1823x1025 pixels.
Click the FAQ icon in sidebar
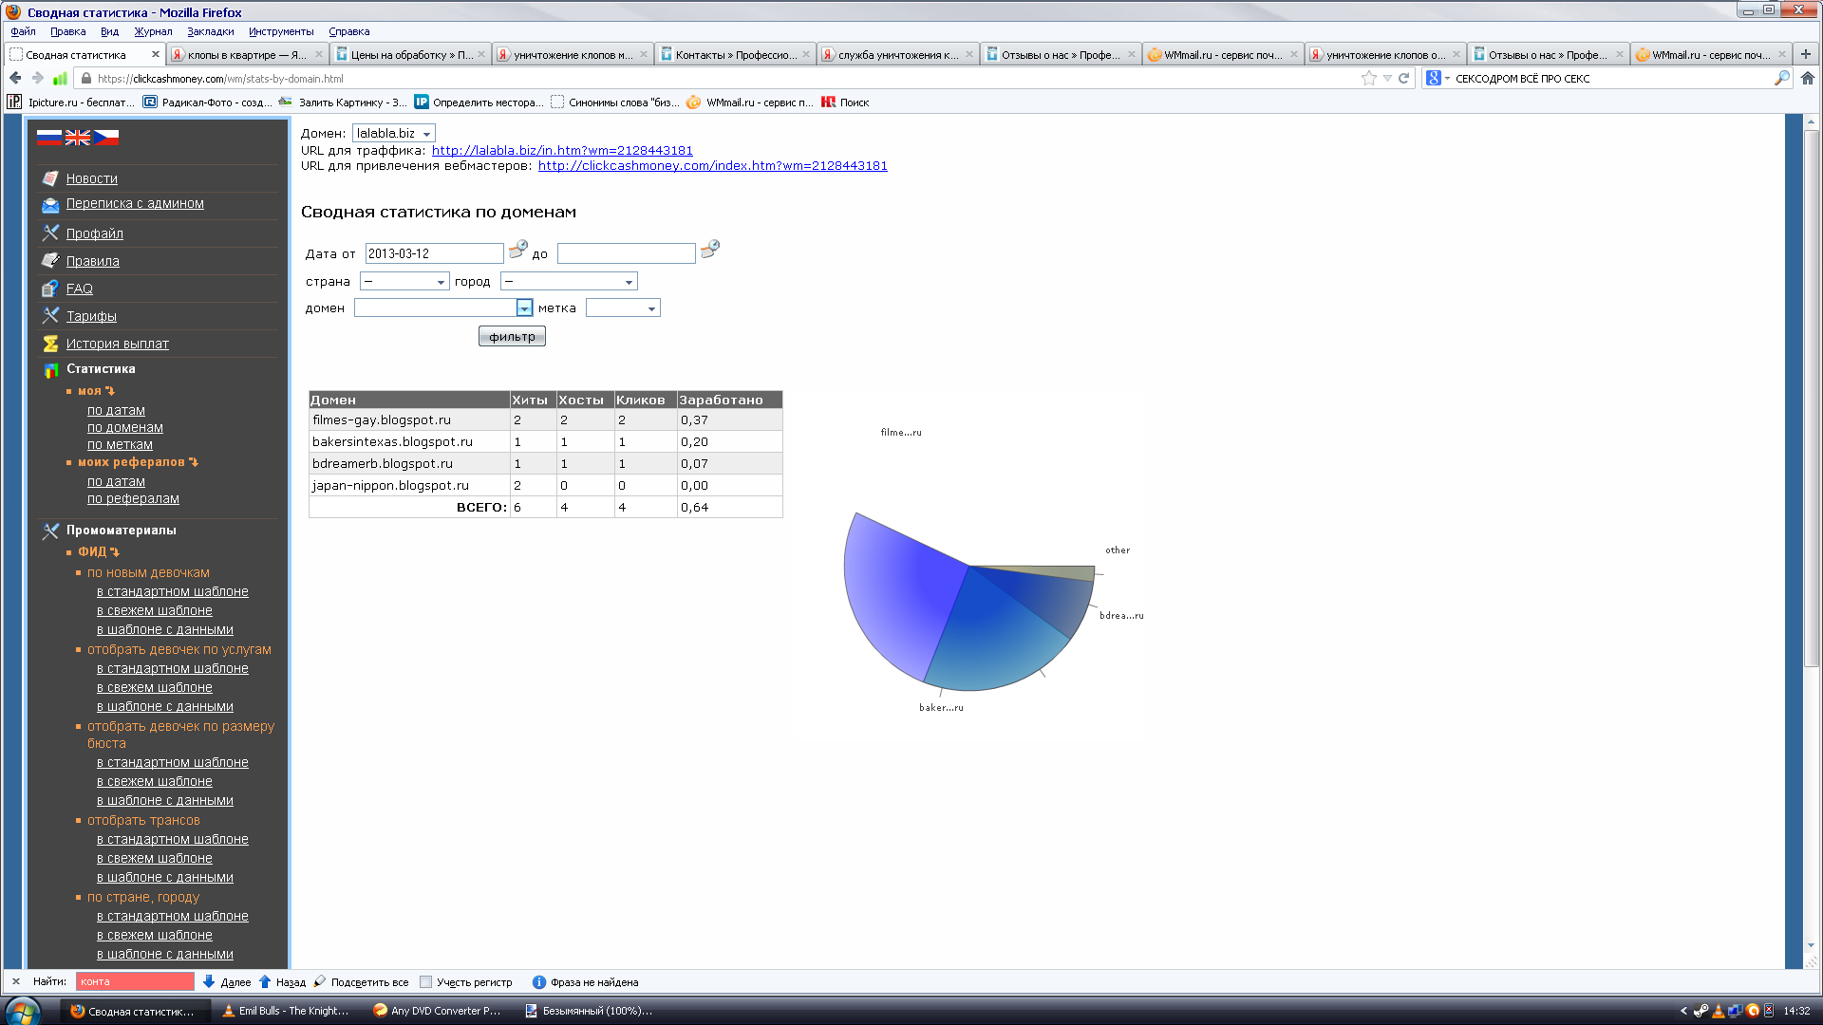(50, 289)
